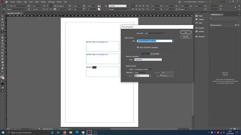Select the Type tool
241x135 pixels.
point(3,31)
